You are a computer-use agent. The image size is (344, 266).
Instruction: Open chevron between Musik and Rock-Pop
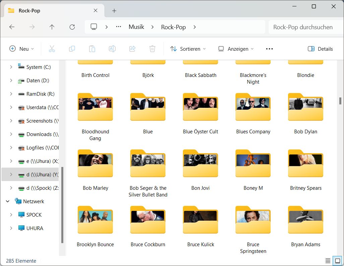152,27
